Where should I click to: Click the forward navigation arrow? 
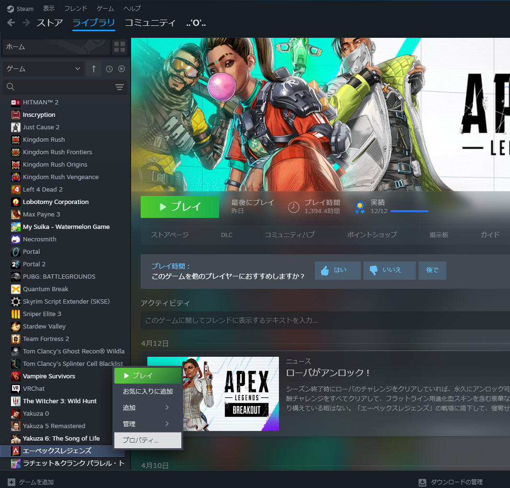26,23
